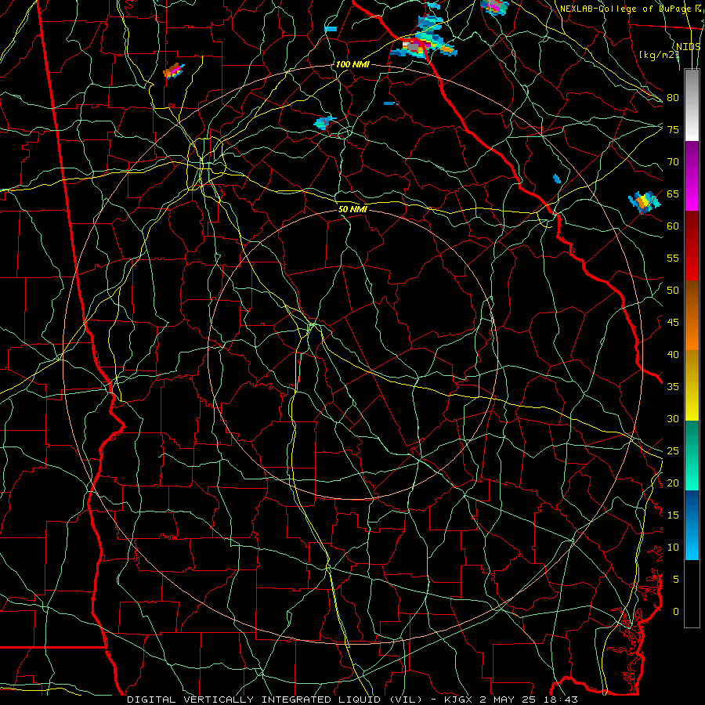Click the 65 value on the VIL scale
This screenshot has width=705, height=705.
(x=673, y=193)
